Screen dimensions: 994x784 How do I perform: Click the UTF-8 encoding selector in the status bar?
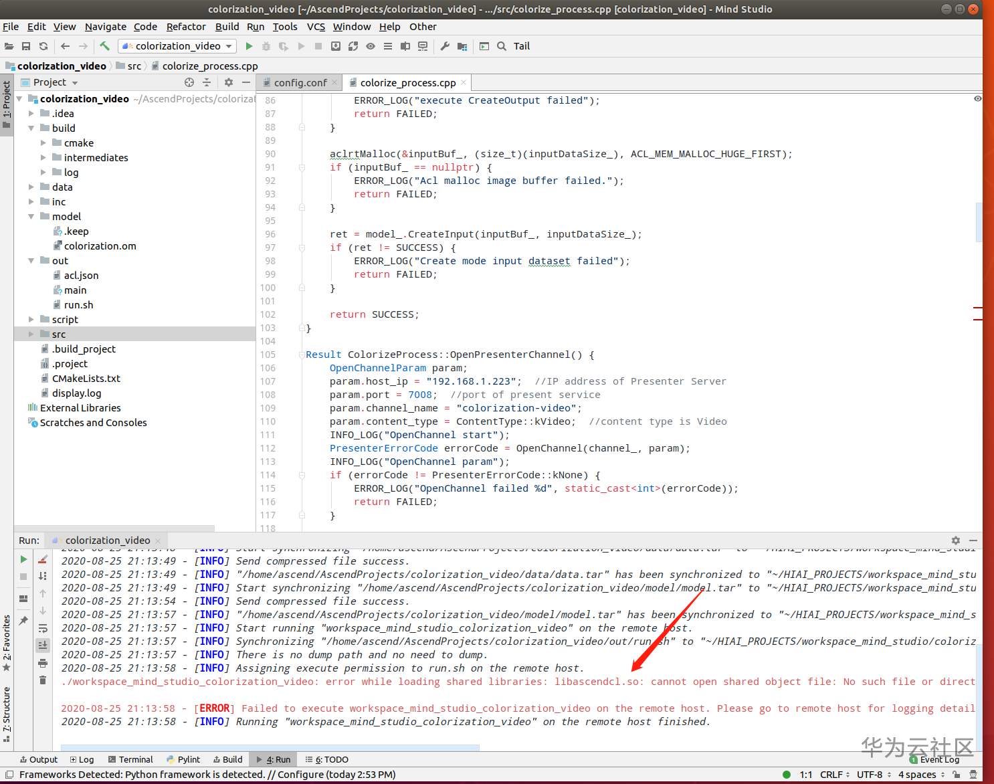[870, 775]
